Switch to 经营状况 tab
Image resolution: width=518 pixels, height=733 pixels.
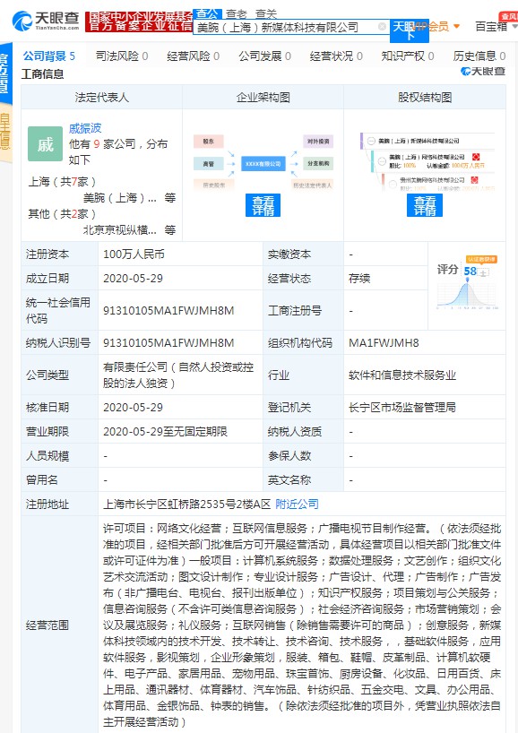[x=336, y=56]
